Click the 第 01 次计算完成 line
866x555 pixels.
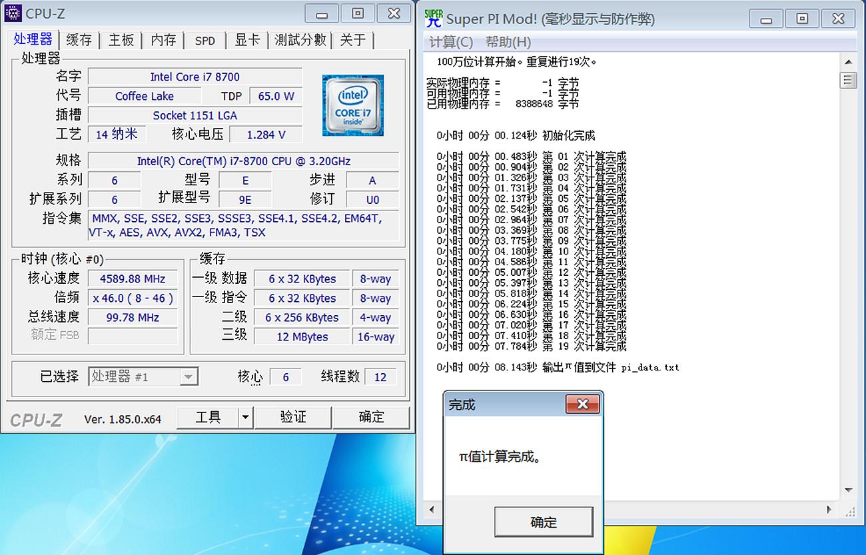[x=532, y=157]
